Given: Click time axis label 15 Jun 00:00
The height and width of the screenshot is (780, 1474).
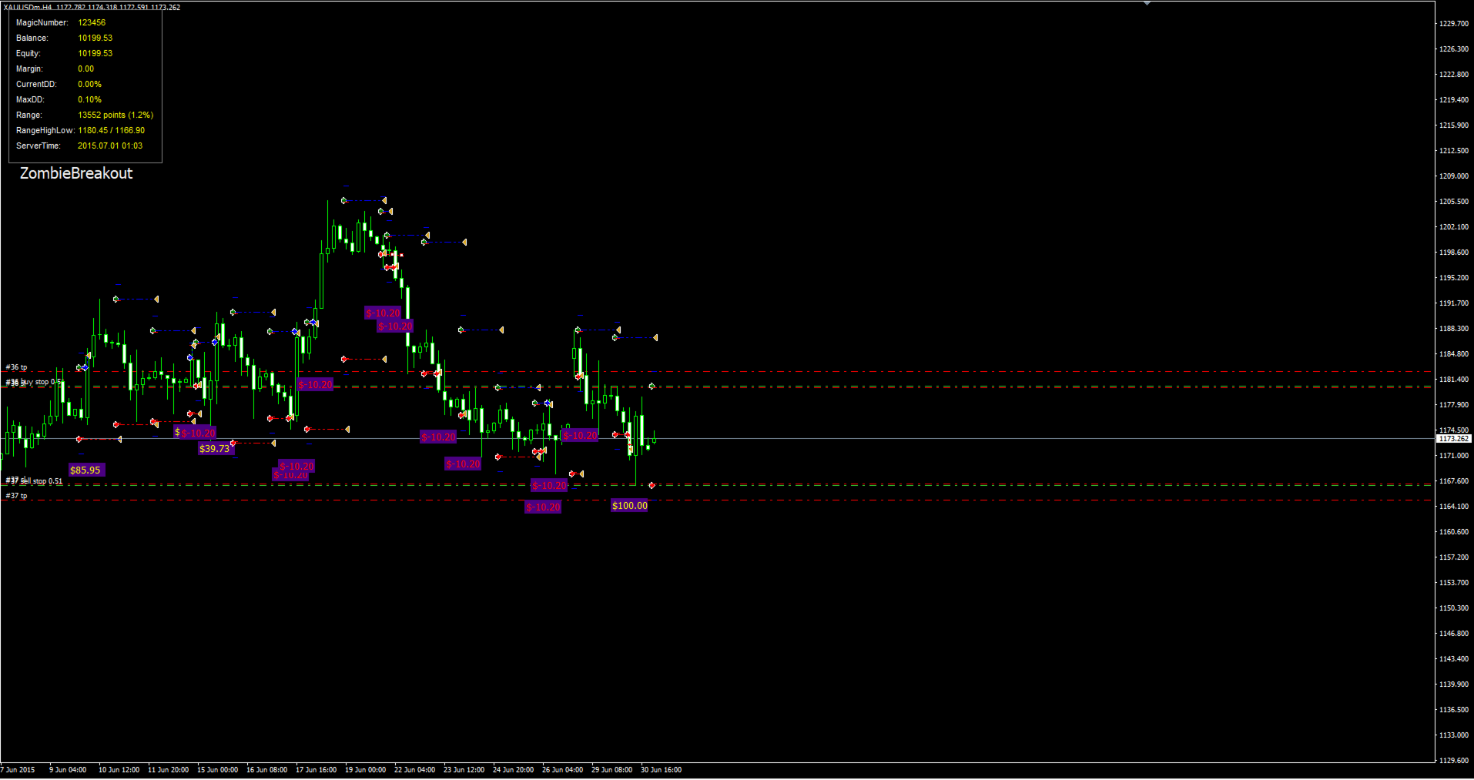Looking at the screenshot, I should click(218, 769).
